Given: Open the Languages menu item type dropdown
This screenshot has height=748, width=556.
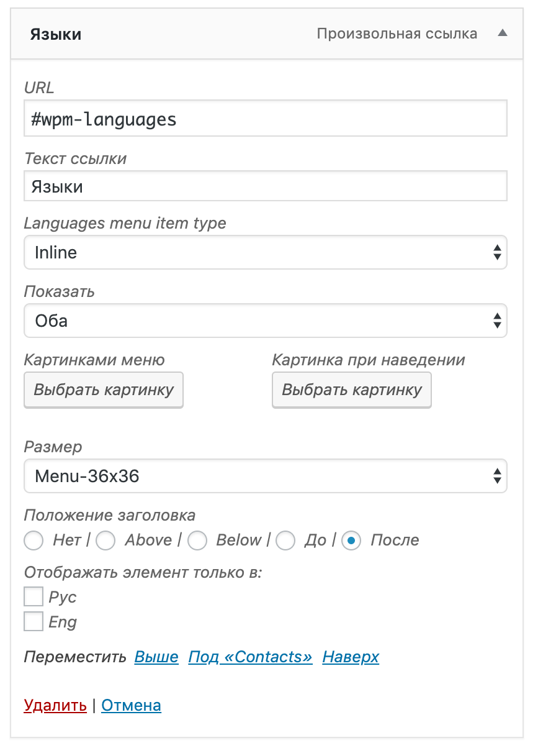Looking at the screenshot, I should [265, 252].
